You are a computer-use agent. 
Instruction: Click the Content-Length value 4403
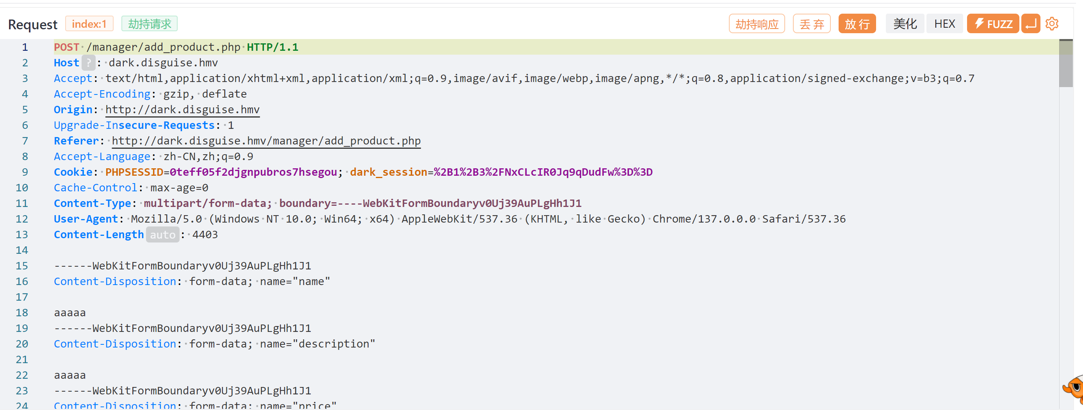tap(205, 235)
